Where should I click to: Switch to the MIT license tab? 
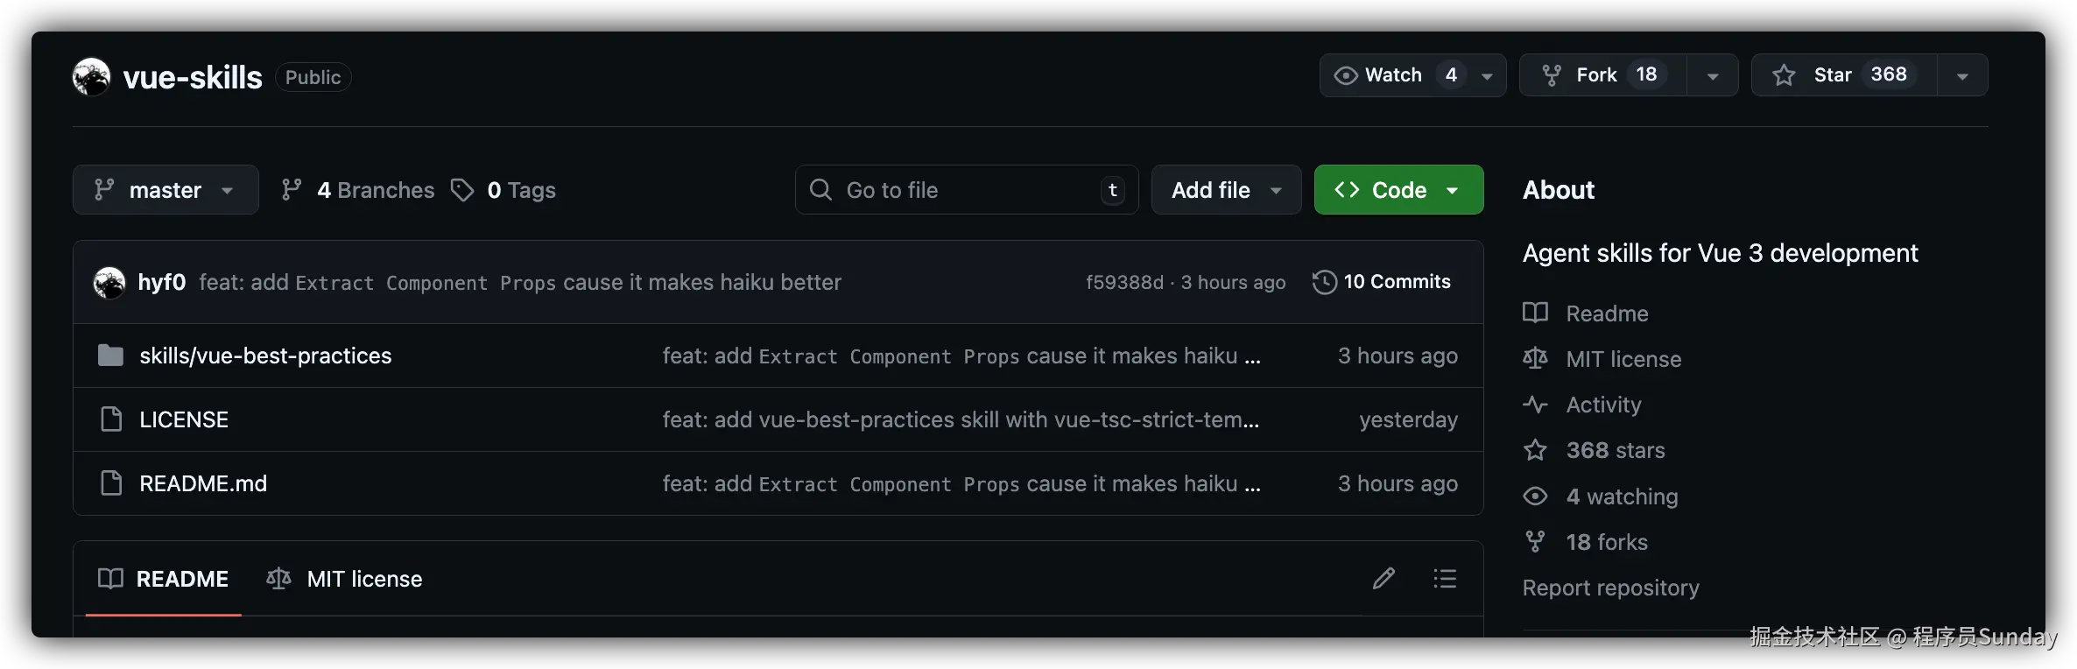coord(345,579)
